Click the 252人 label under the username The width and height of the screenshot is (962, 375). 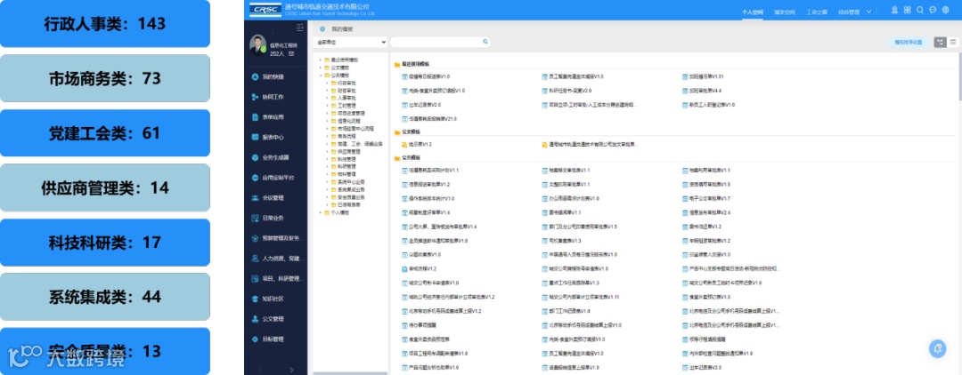[277, 54]
